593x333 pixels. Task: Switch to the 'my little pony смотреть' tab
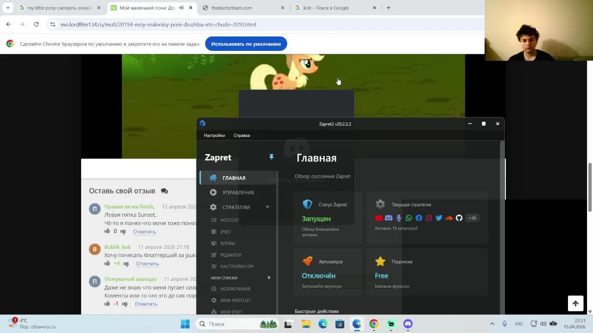pyautogui.click(x=59, y=8)
